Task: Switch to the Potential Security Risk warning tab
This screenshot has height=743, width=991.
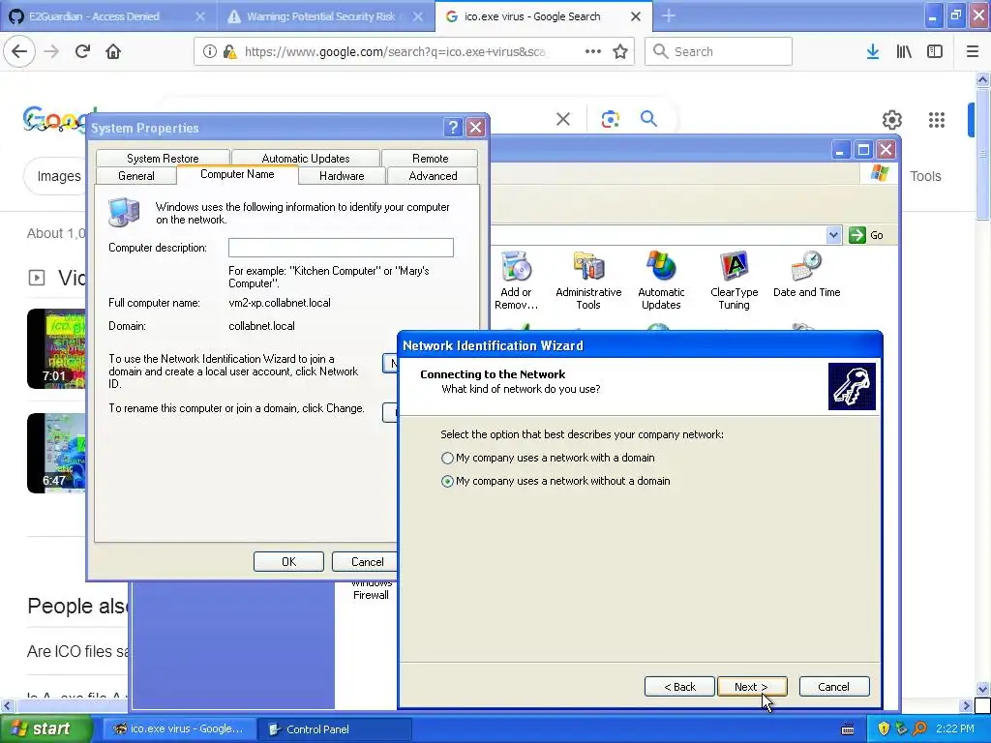Action: click(x=325, y=16)
